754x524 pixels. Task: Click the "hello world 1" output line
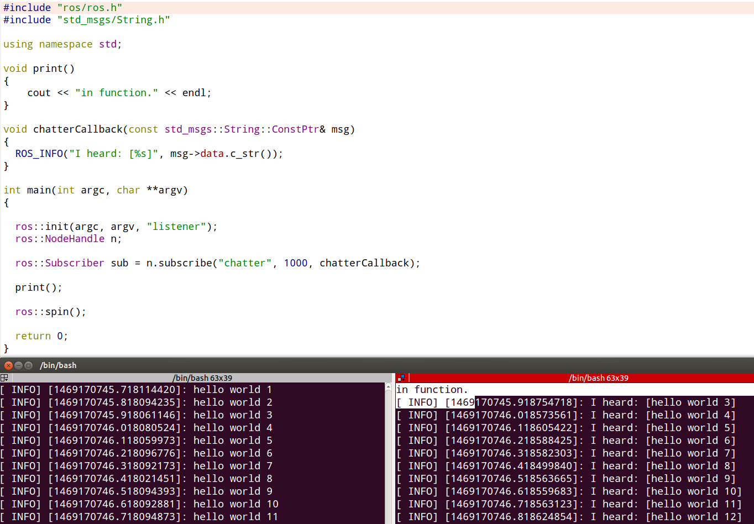pyautogui.click(x=136, y=390)
